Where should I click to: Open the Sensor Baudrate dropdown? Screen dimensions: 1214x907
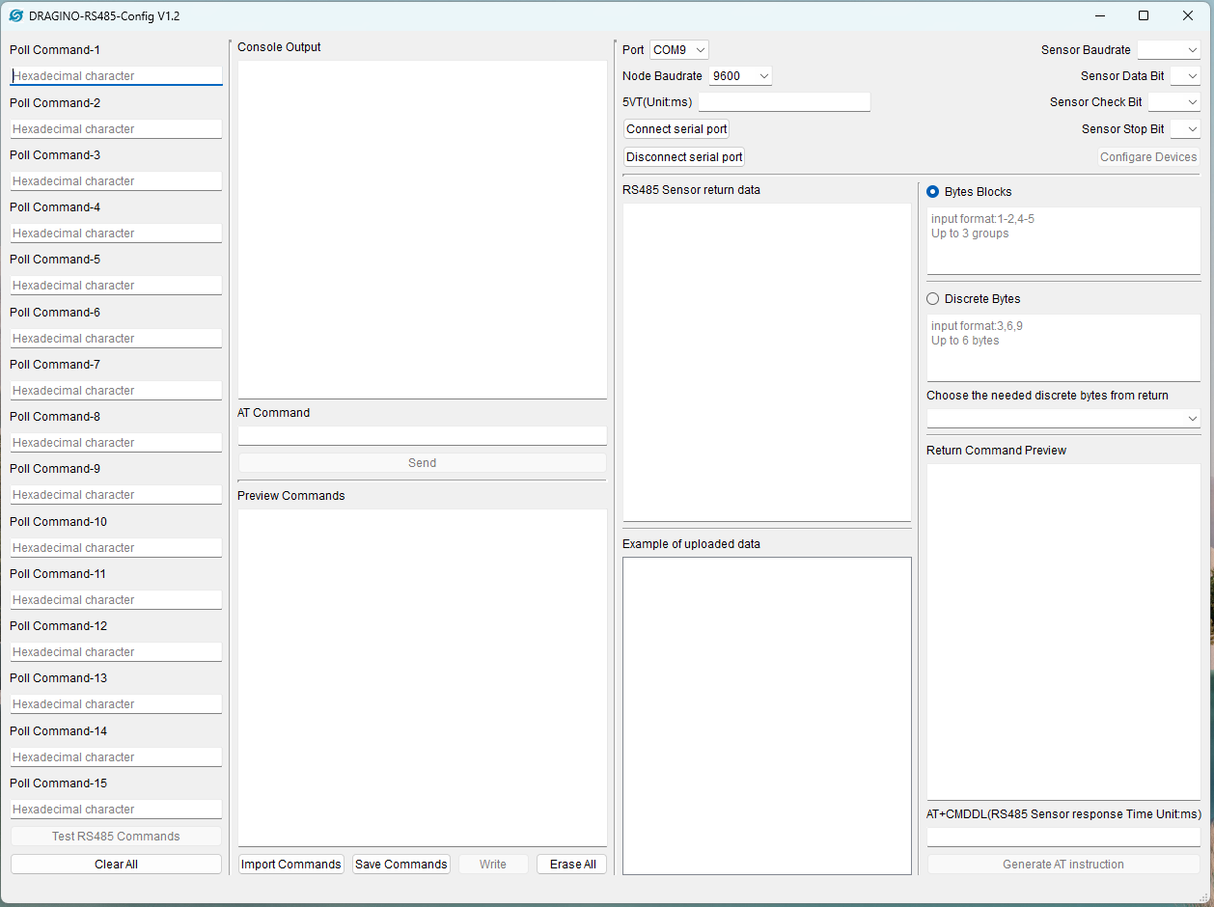pyautogui.click(x=1169, y=50)
